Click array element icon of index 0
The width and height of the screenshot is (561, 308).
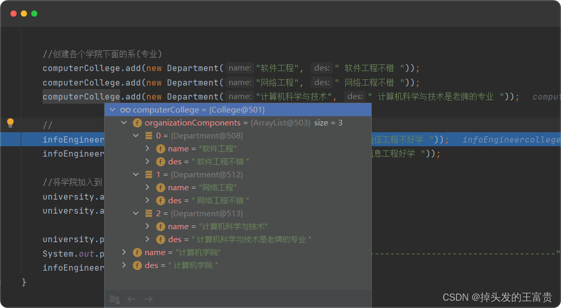click(149, 136)
